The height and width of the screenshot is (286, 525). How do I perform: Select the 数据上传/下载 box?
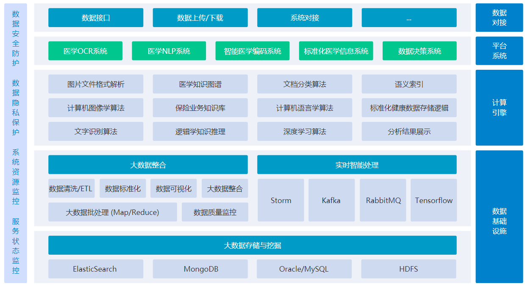tap(200, 18)
